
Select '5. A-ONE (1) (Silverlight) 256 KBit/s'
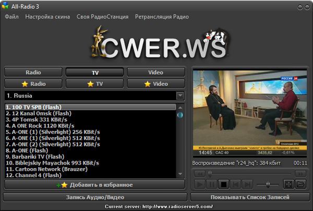91,132
